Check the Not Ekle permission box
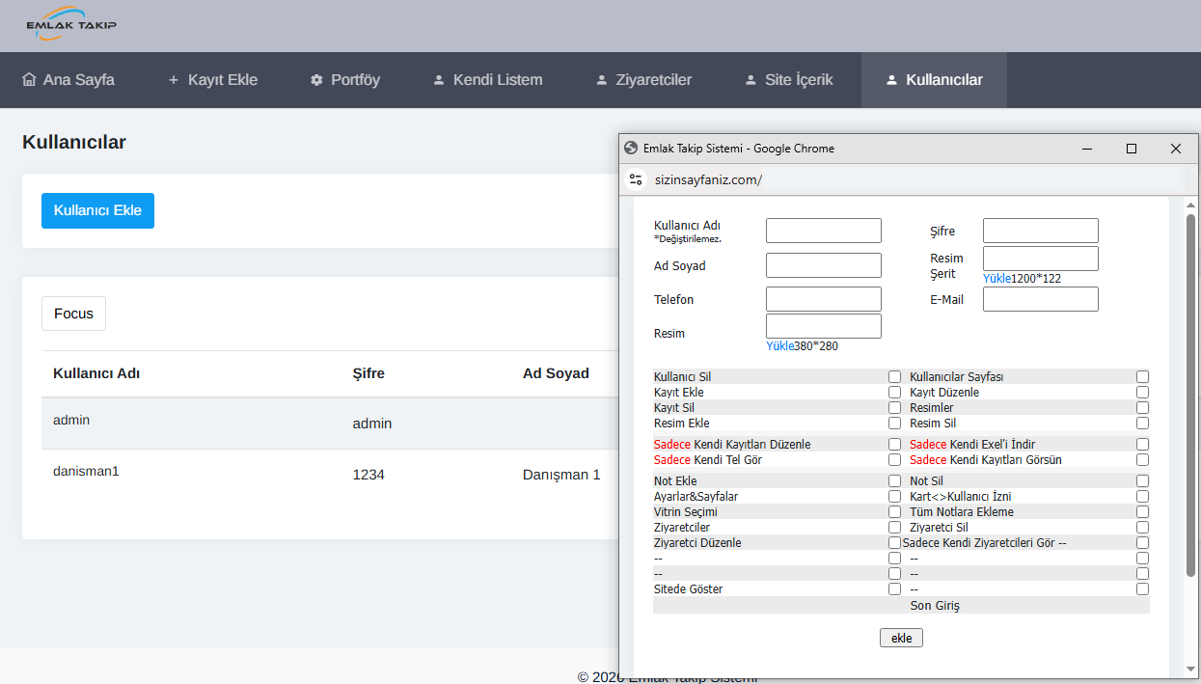 pos(894,481)
